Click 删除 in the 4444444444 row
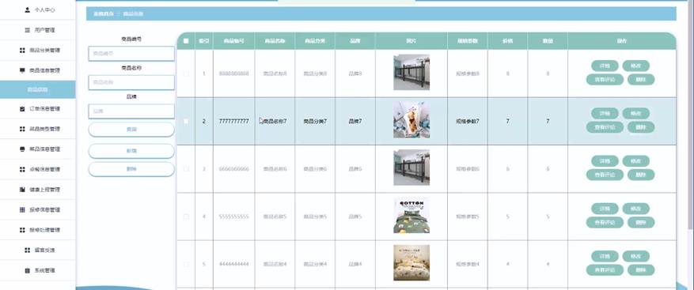The height and width of the screenshot is (290, 694). pyautogui.click(x=641, y=270)
